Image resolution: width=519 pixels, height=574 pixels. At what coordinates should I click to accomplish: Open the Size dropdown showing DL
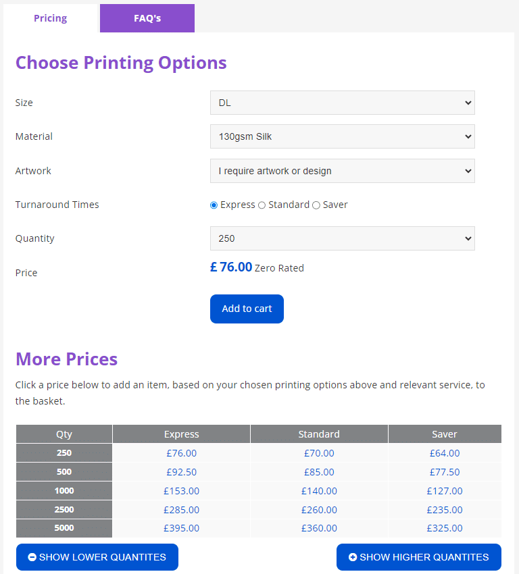pyautogui.click(x=342, y=103)
